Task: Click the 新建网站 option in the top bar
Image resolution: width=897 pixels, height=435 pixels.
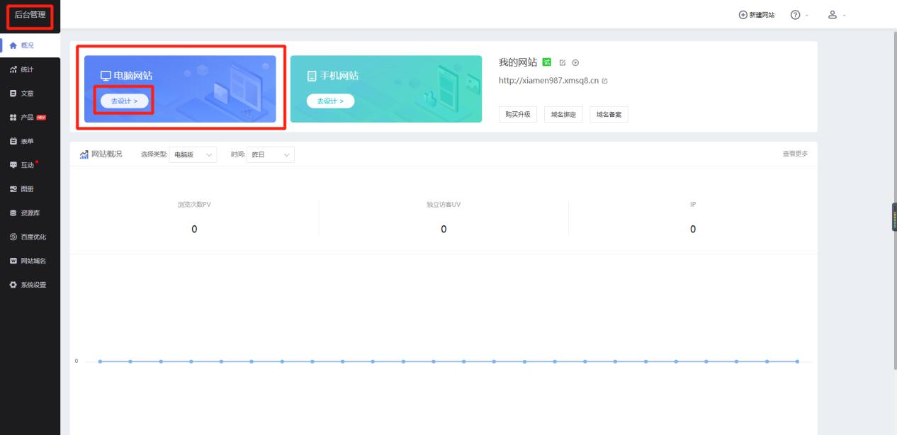Action: tap(755, 14)
